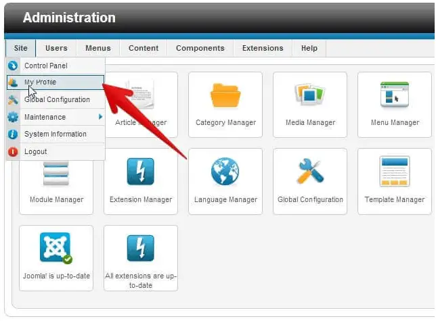The width and height of the screenshot is (436, 321).
Task: Click the tools icon beside Global Configuration
Action: (x=13, y=99)
